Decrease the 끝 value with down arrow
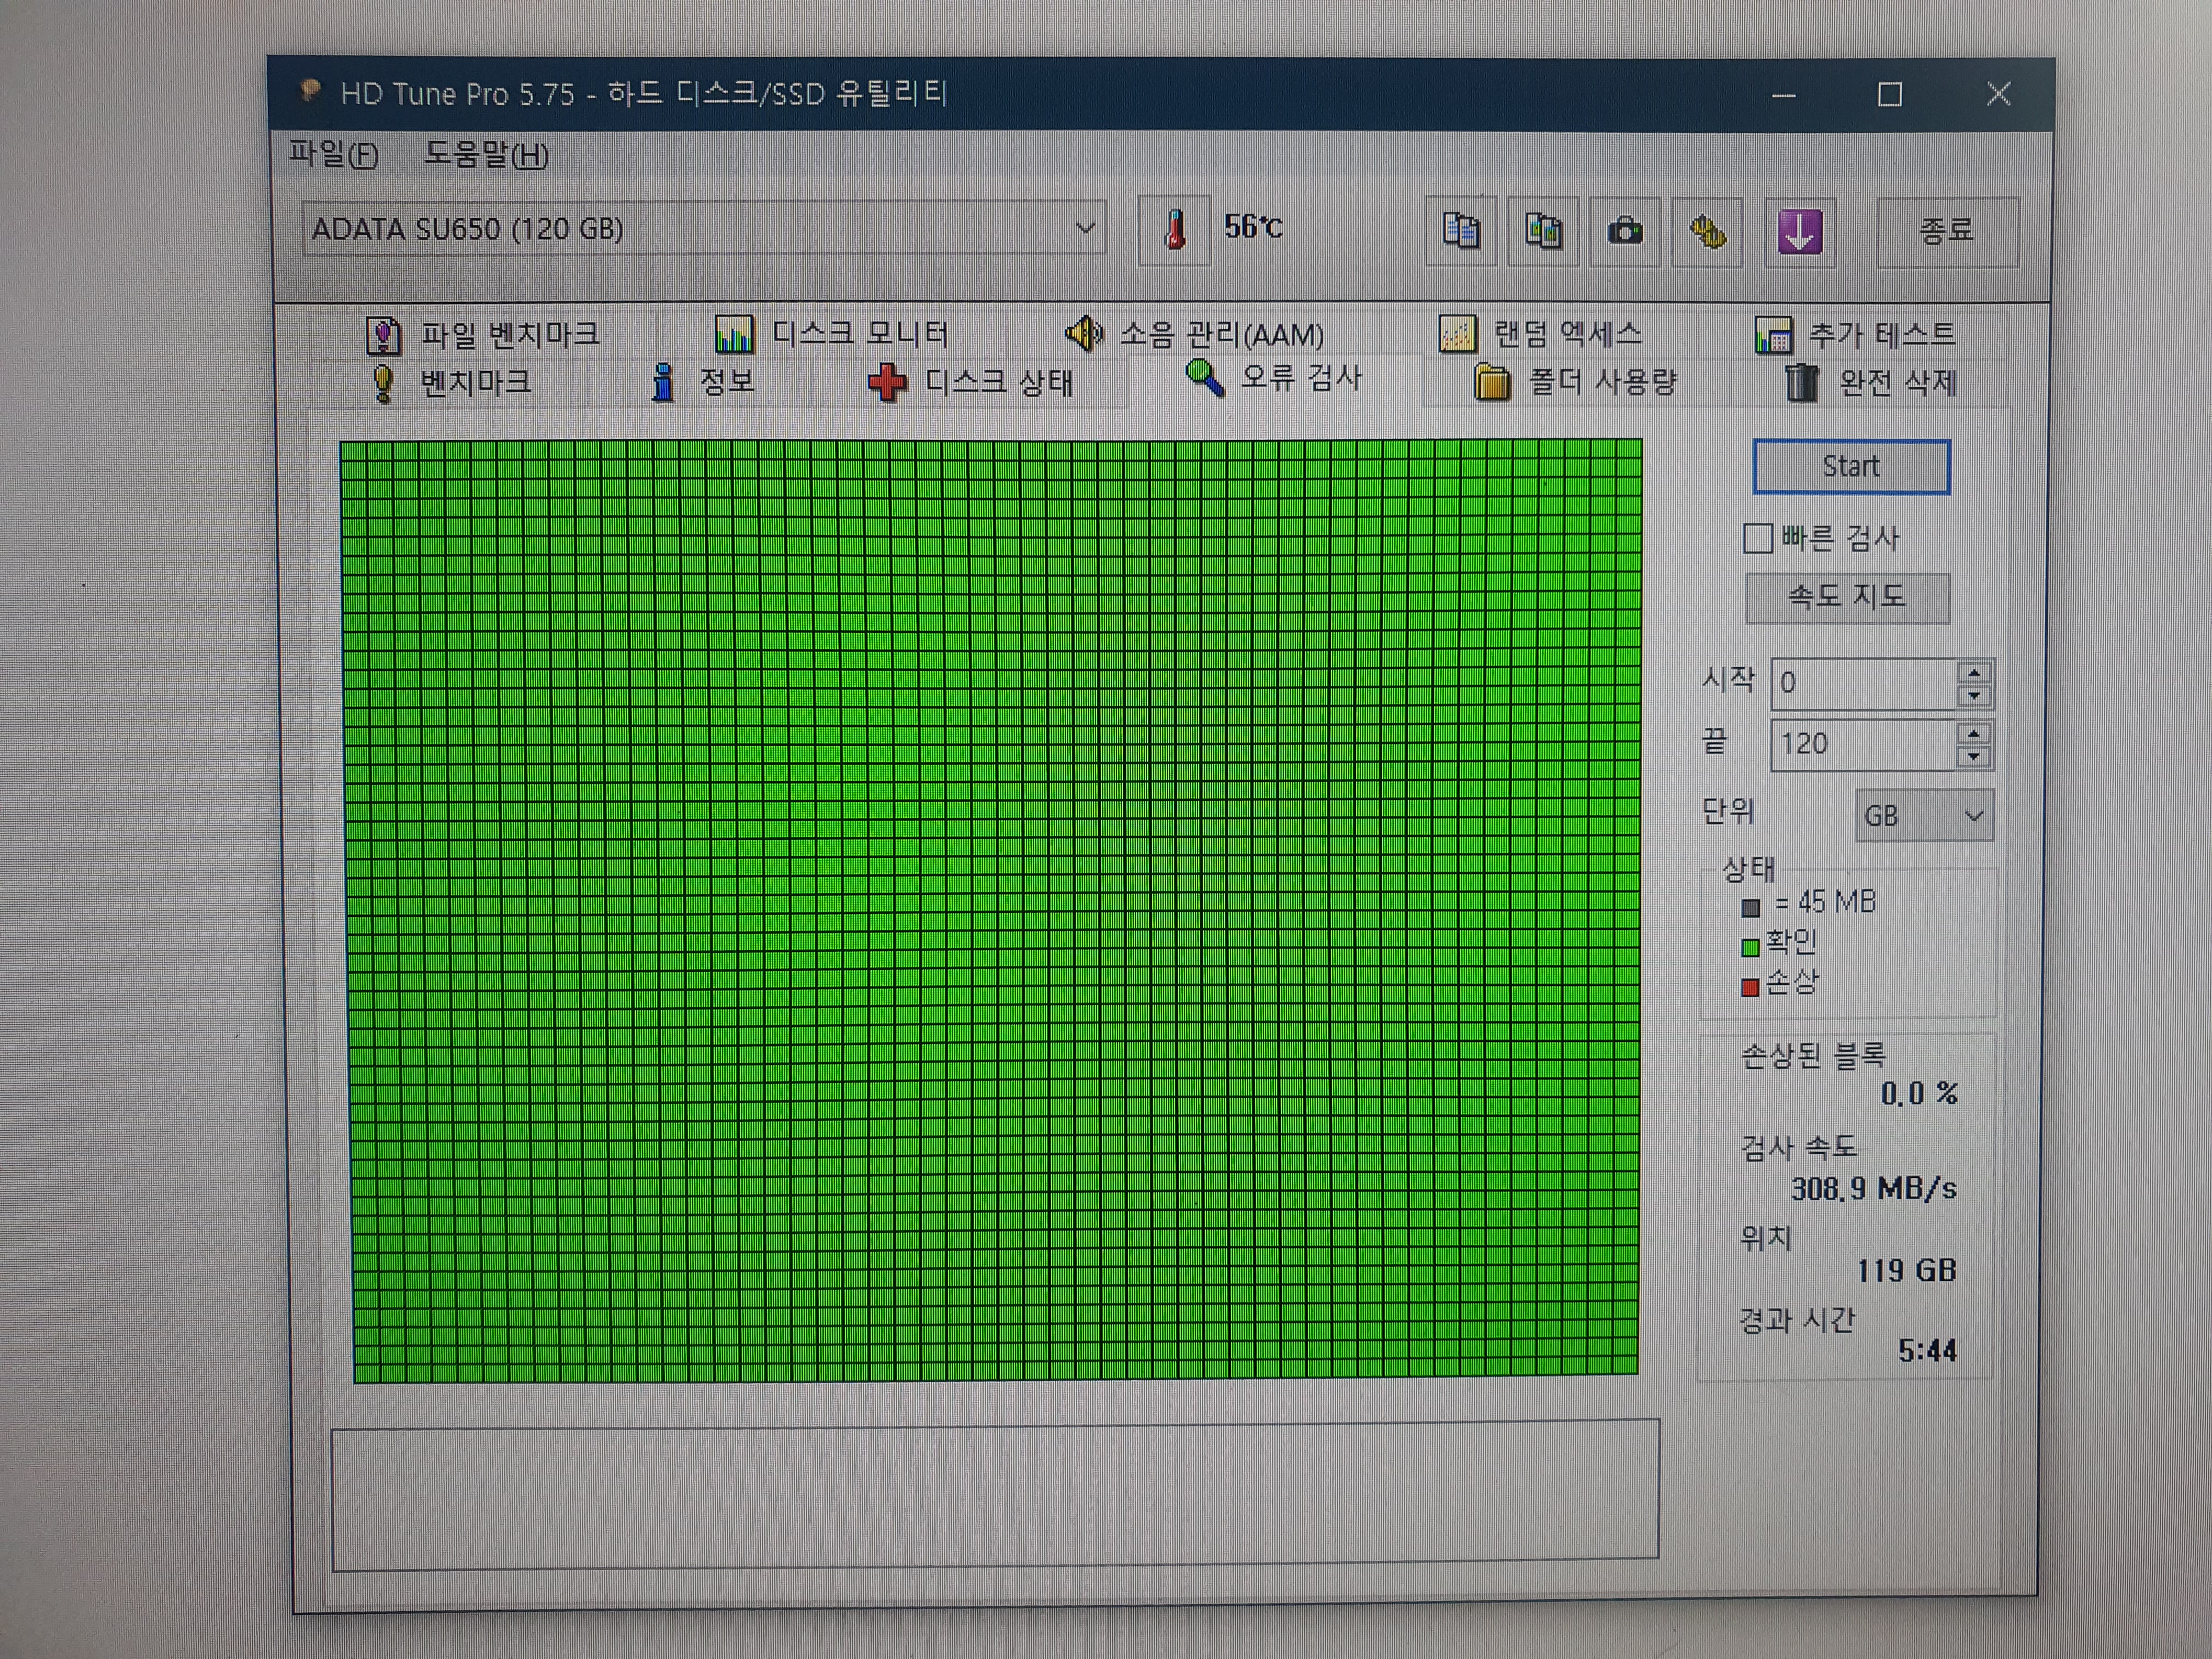Screen dimensions: 2212x1659 click(1973, 757)
